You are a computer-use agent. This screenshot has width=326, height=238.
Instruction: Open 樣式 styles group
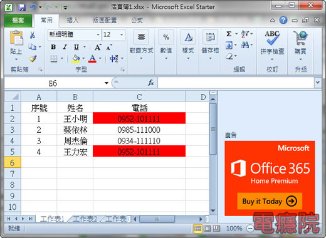coord(188,45)
